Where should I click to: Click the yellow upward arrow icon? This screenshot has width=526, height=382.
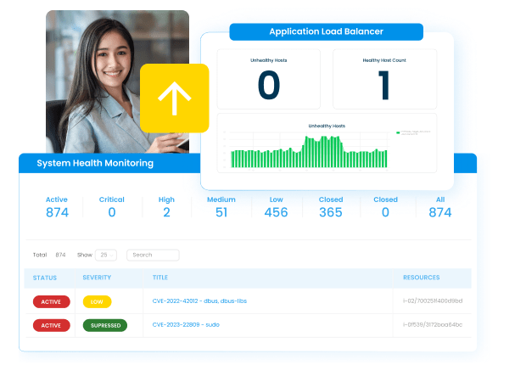pyautogui.click(x=174, y=98)
